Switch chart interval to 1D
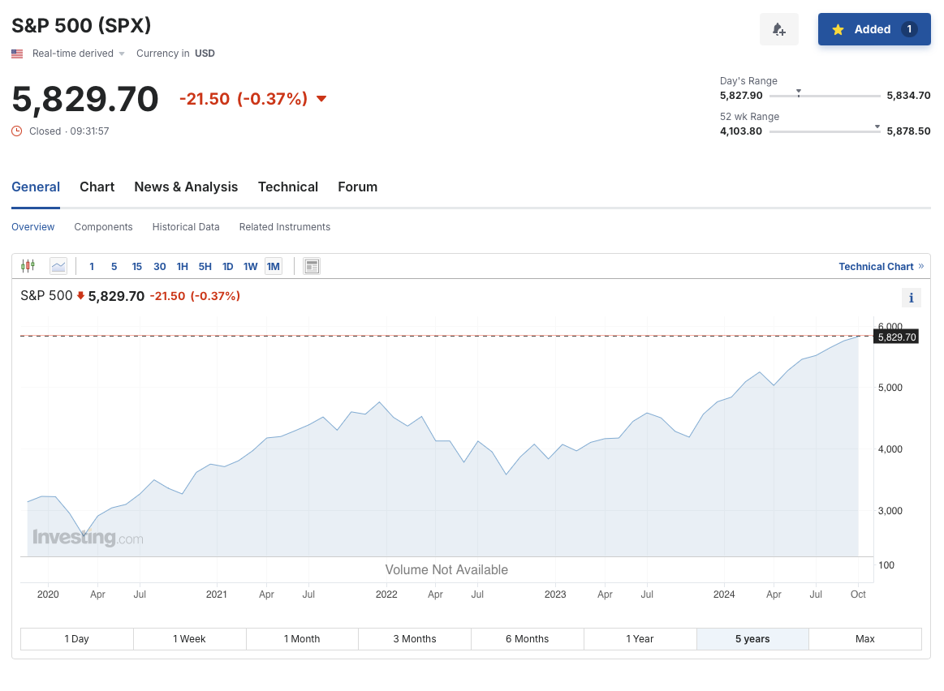 (x=228, y=266)
